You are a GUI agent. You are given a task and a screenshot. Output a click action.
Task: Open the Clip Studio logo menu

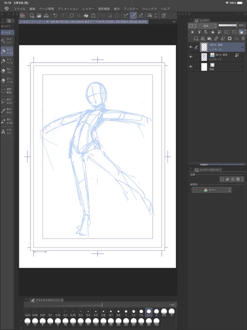(x=6, y=9)
